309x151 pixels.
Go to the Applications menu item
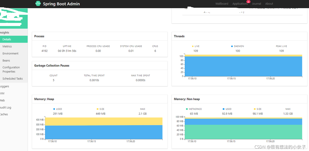pos(240,4)
